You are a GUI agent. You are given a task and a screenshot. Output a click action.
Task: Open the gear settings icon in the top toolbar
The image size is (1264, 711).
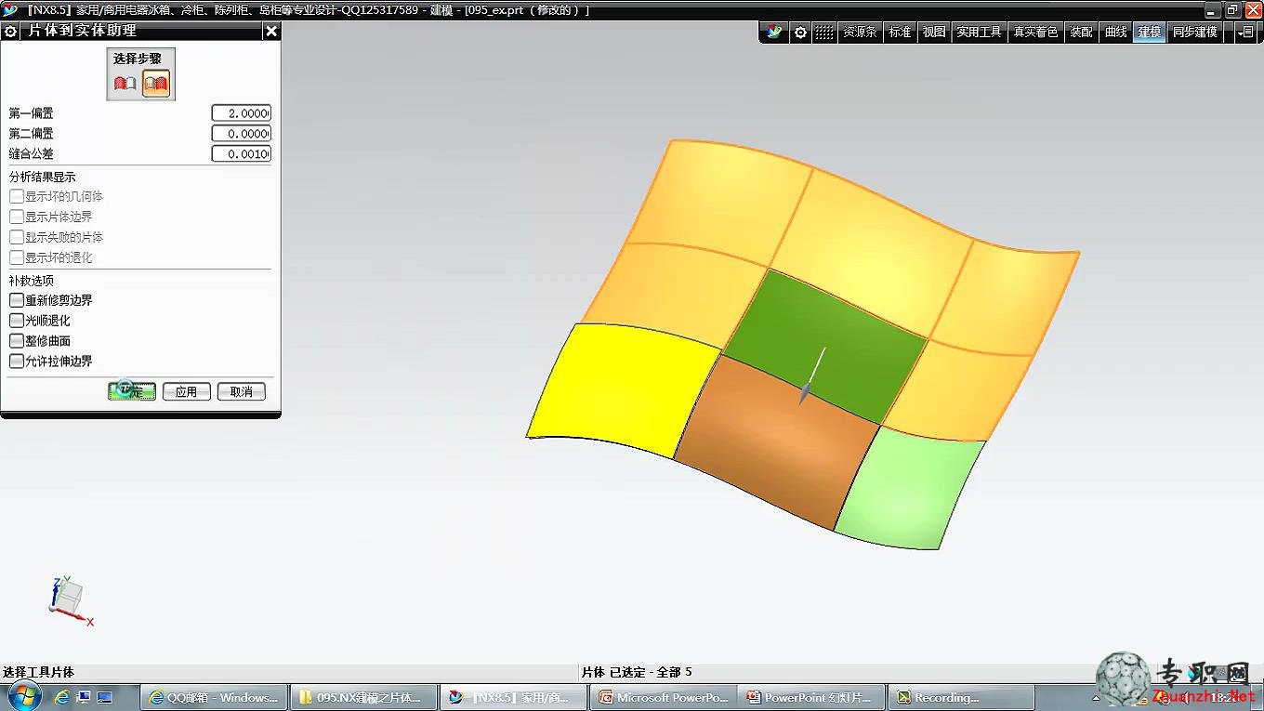(x=800, y=32)
